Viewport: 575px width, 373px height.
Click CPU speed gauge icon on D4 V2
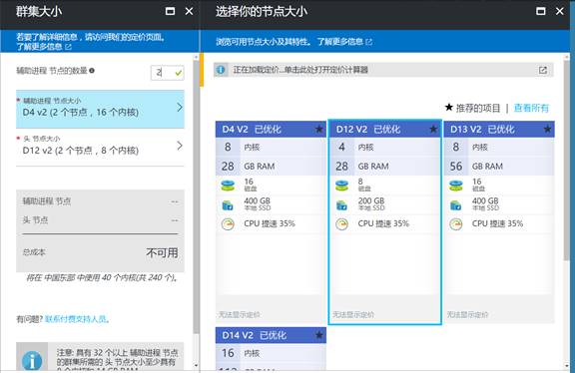click(x=228, y=223)
